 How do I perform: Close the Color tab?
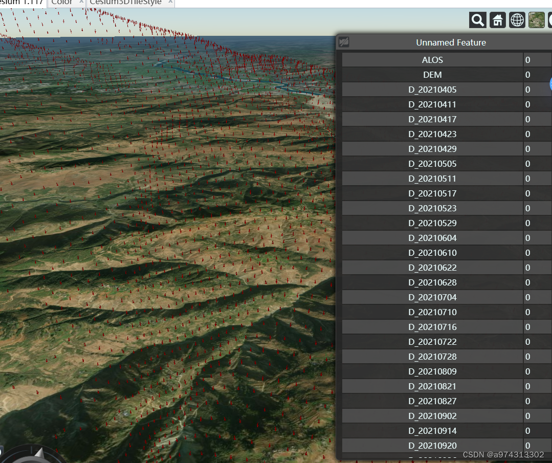click(81, 2)
